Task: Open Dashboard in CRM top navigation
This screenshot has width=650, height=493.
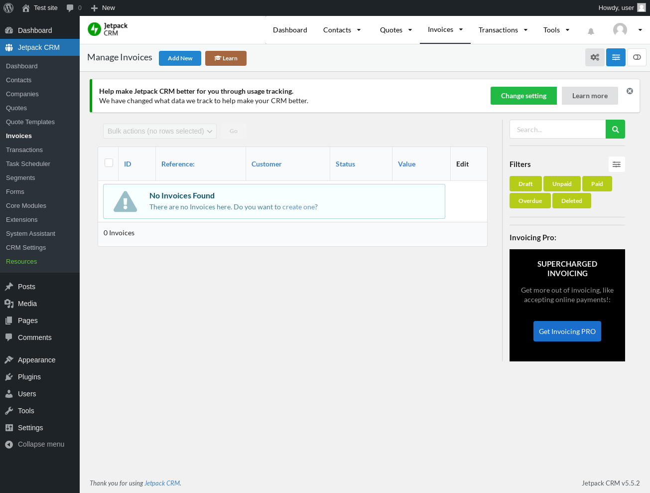Action: pos(290,30)
